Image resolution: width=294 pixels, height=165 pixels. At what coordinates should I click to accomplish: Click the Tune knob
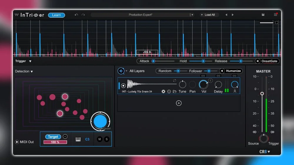click(183, 85)
